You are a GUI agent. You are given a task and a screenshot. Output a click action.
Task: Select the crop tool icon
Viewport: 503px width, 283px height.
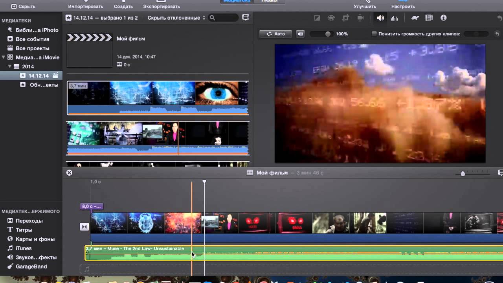[x=346, y=18]
